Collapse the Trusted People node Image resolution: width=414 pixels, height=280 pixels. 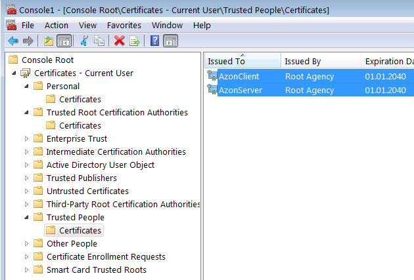tap(27, 217)
